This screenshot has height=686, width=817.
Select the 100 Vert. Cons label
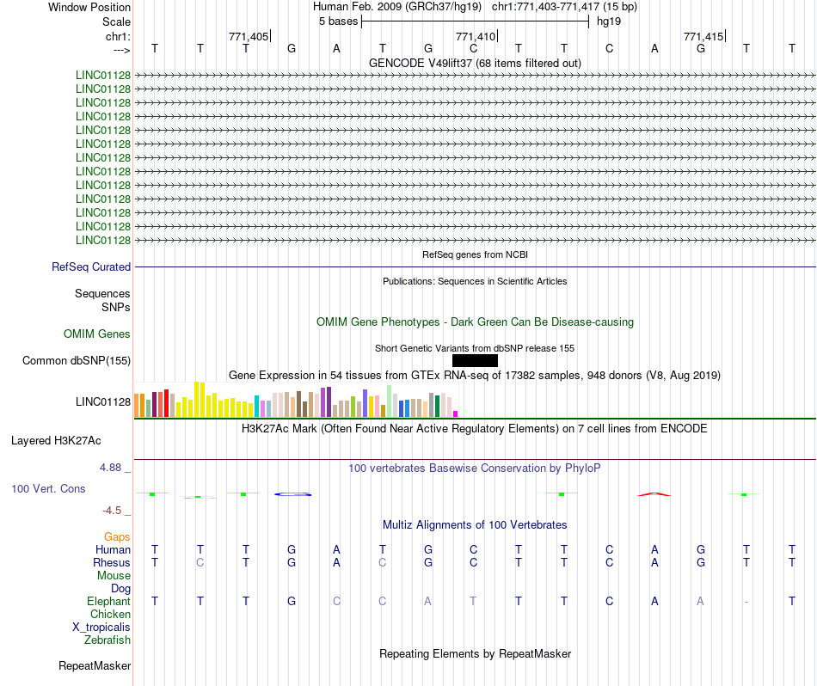tap(48, 488)
